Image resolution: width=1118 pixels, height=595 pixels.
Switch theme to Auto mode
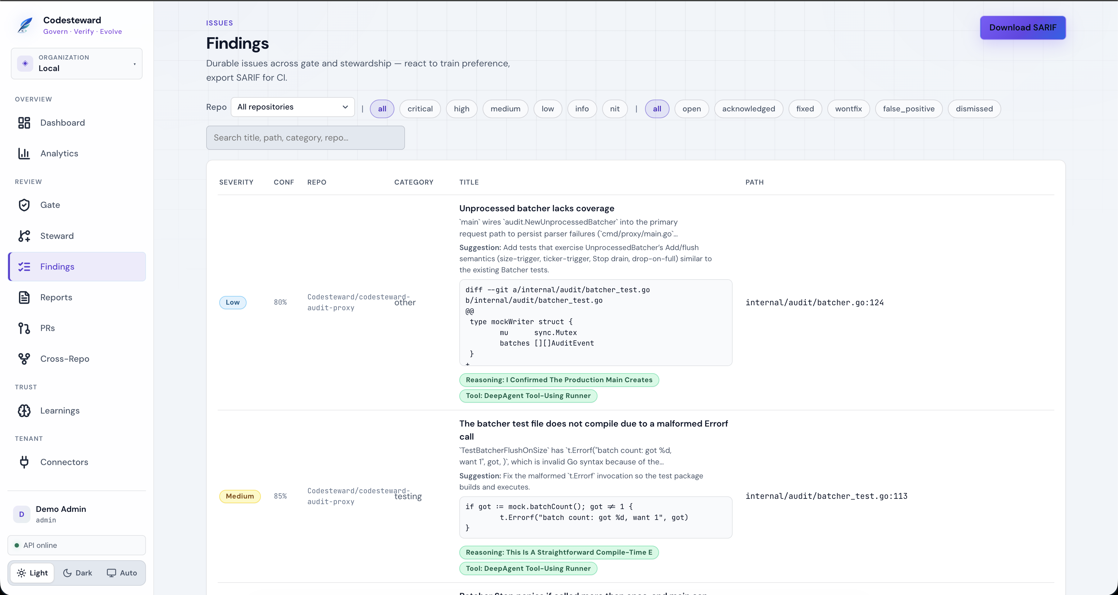click(x=122, y=573)
